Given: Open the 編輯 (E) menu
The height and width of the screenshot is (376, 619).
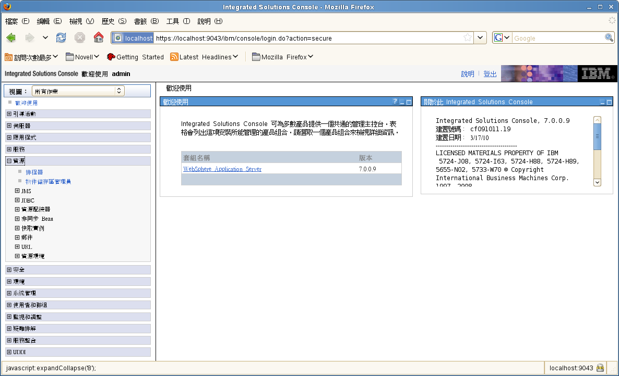Looking at the screenshot, I should tap(49, 21).
